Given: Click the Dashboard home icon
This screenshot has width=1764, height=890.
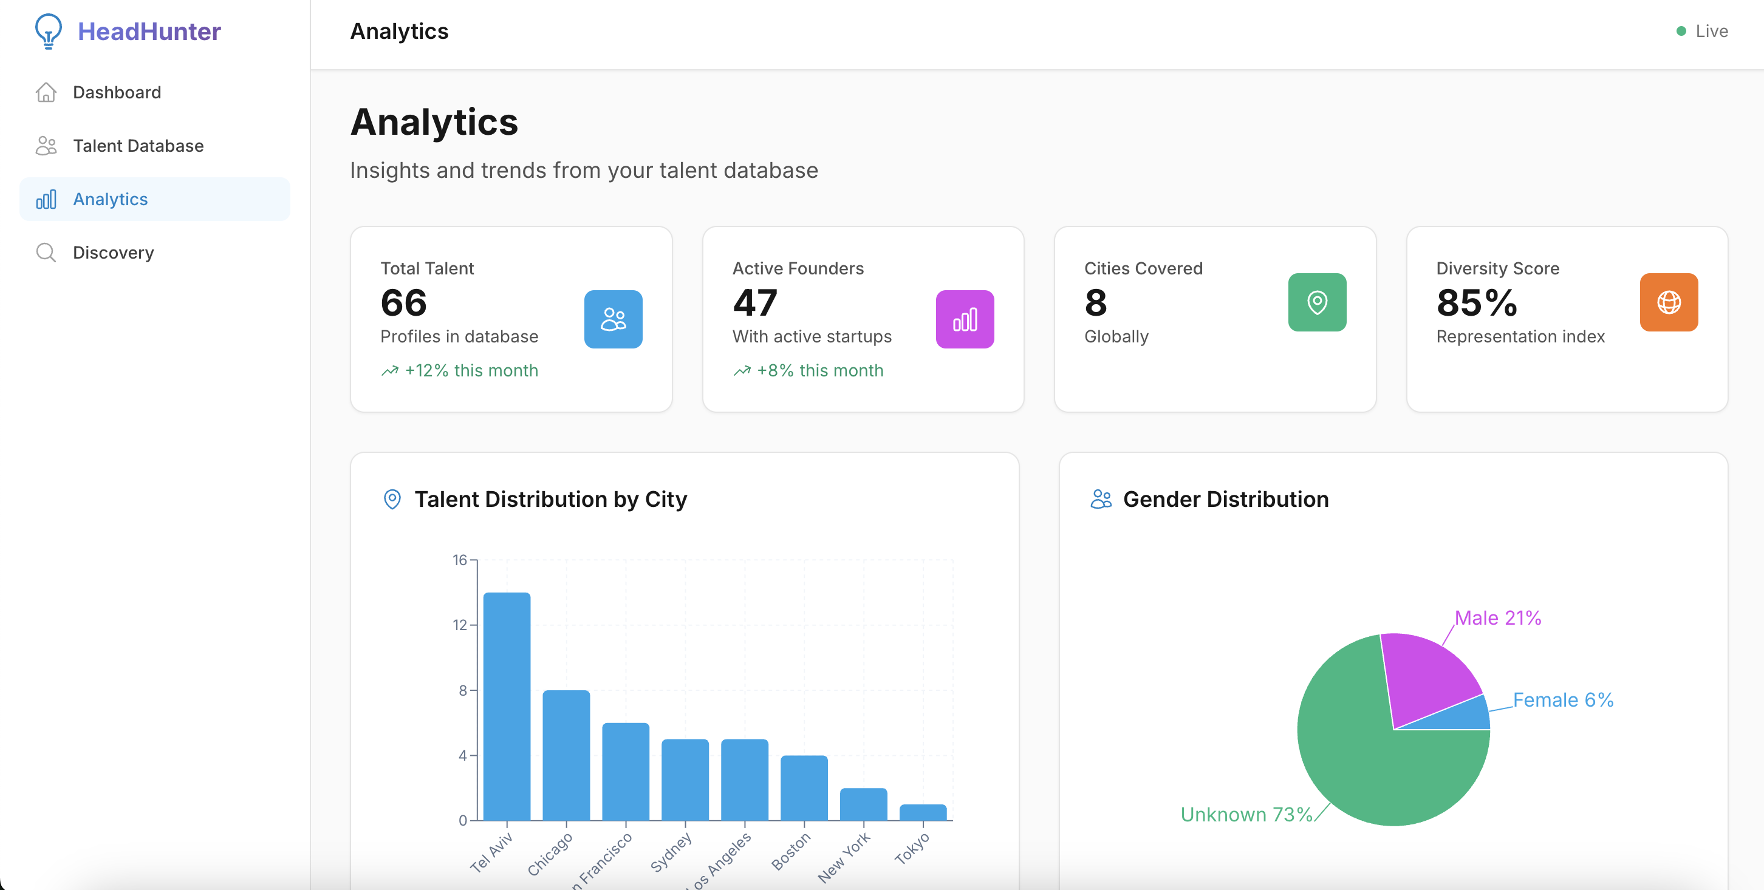Looking at the screenshot, I should coord(46,92).
